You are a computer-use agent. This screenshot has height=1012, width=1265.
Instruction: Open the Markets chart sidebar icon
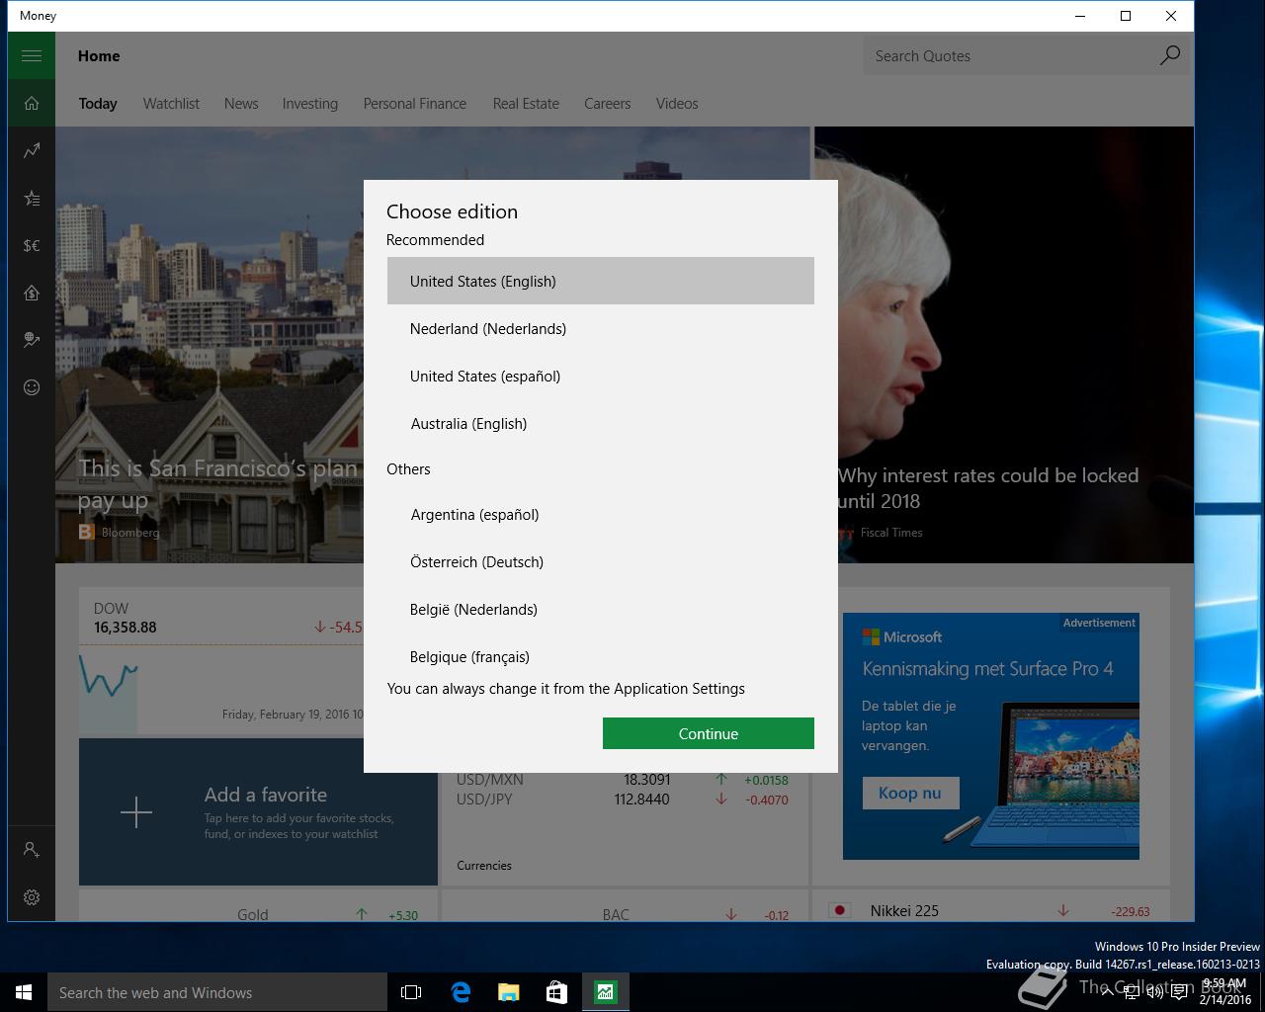pos(32,150)
